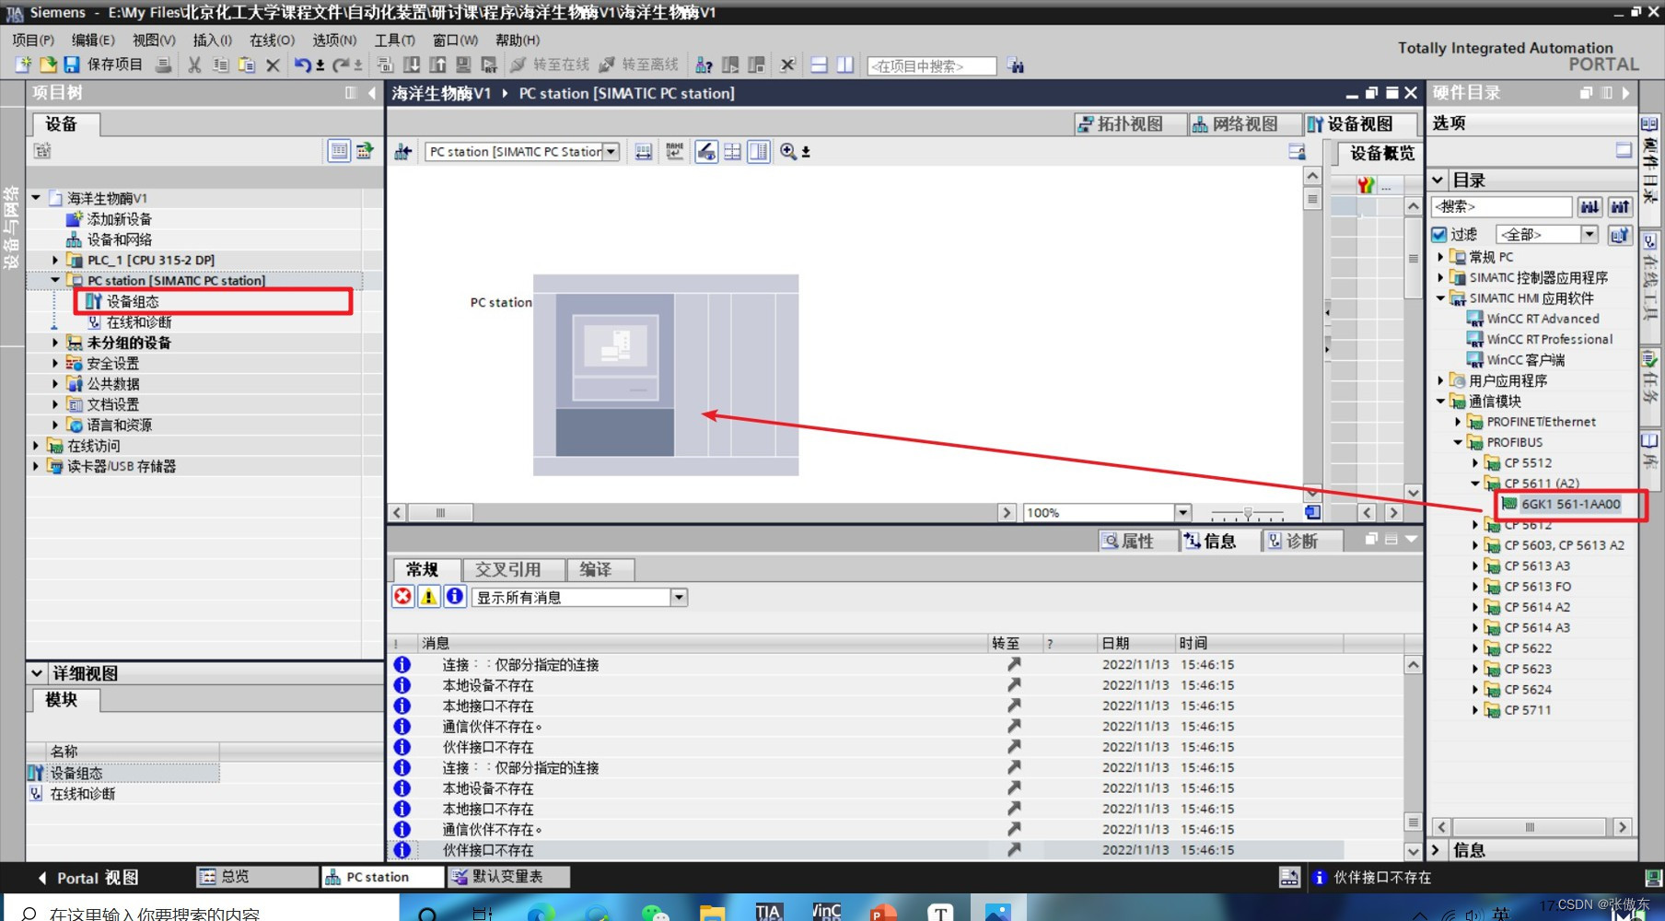Image resolution: width=1665 pixels, height=921 pixels.
Task: Split editor space horizontally icon
Action: point(819,64)
